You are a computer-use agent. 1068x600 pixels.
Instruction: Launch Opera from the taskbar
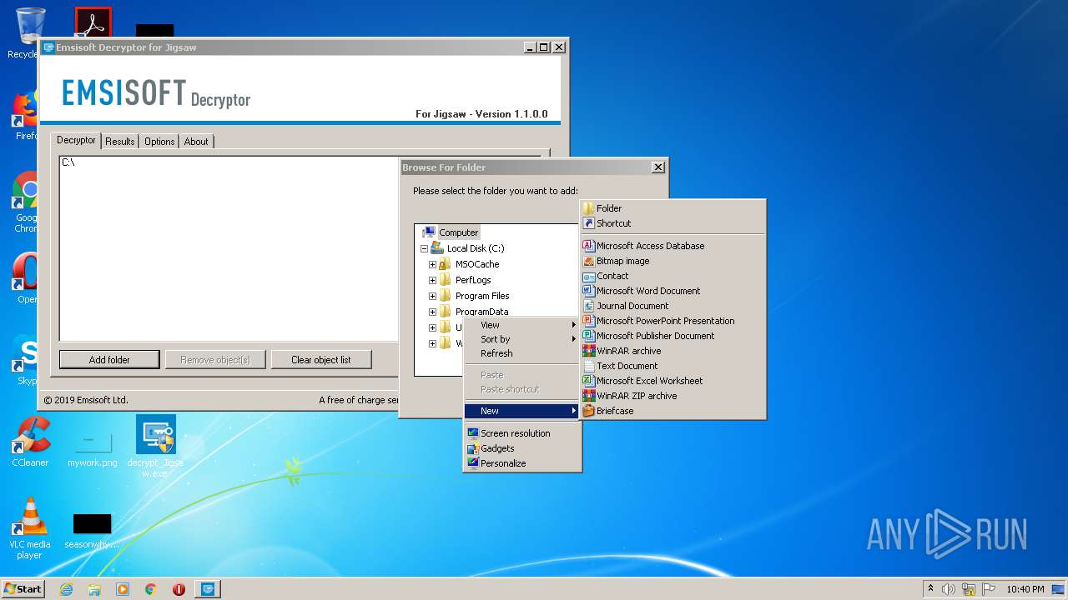click(179, 589)
